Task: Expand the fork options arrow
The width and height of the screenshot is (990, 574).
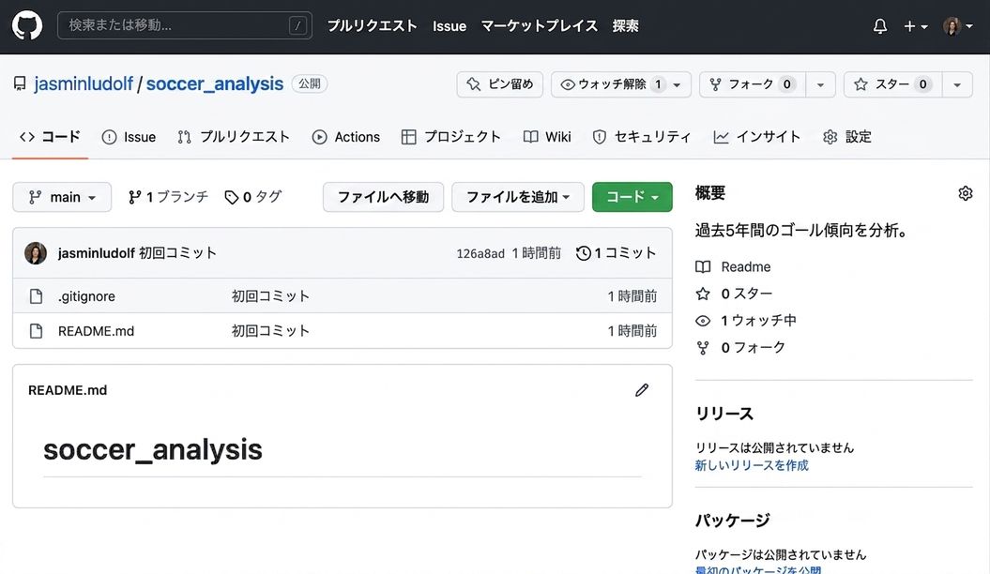Action: [820, 83]
